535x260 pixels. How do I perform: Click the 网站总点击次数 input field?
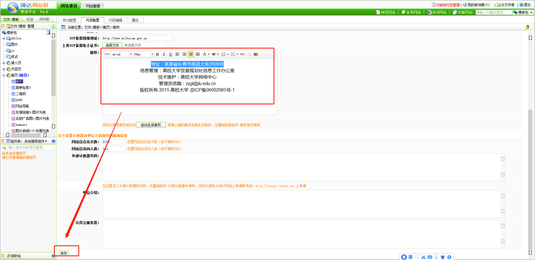[114, 142]
